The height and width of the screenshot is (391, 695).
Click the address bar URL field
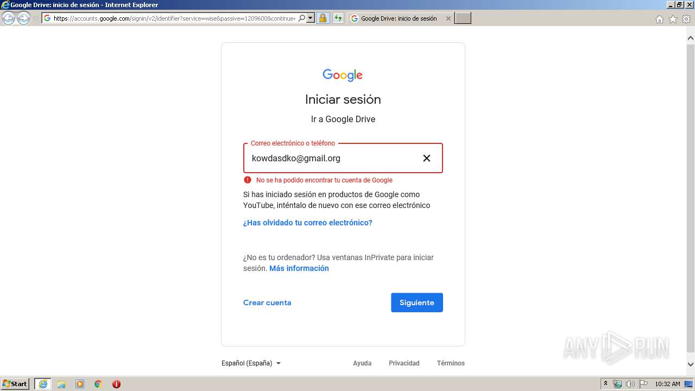[x=174, y=18]
